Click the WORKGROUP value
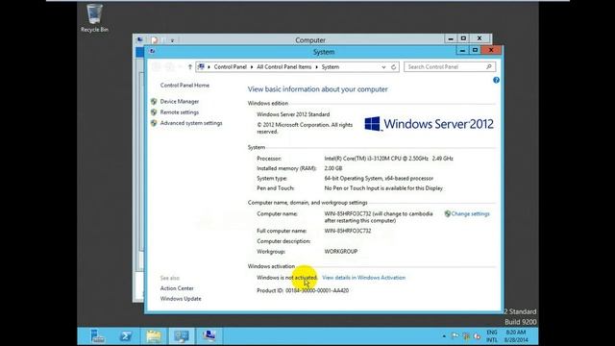This screenshot has height=346, width=615. pyautogui.click(x=340, y=252)
